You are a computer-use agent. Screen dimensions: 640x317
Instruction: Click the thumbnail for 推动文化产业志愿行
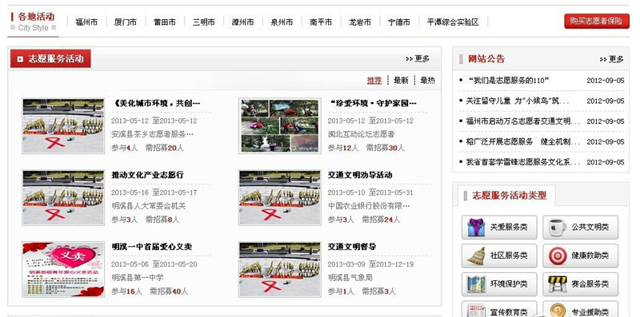63,197
